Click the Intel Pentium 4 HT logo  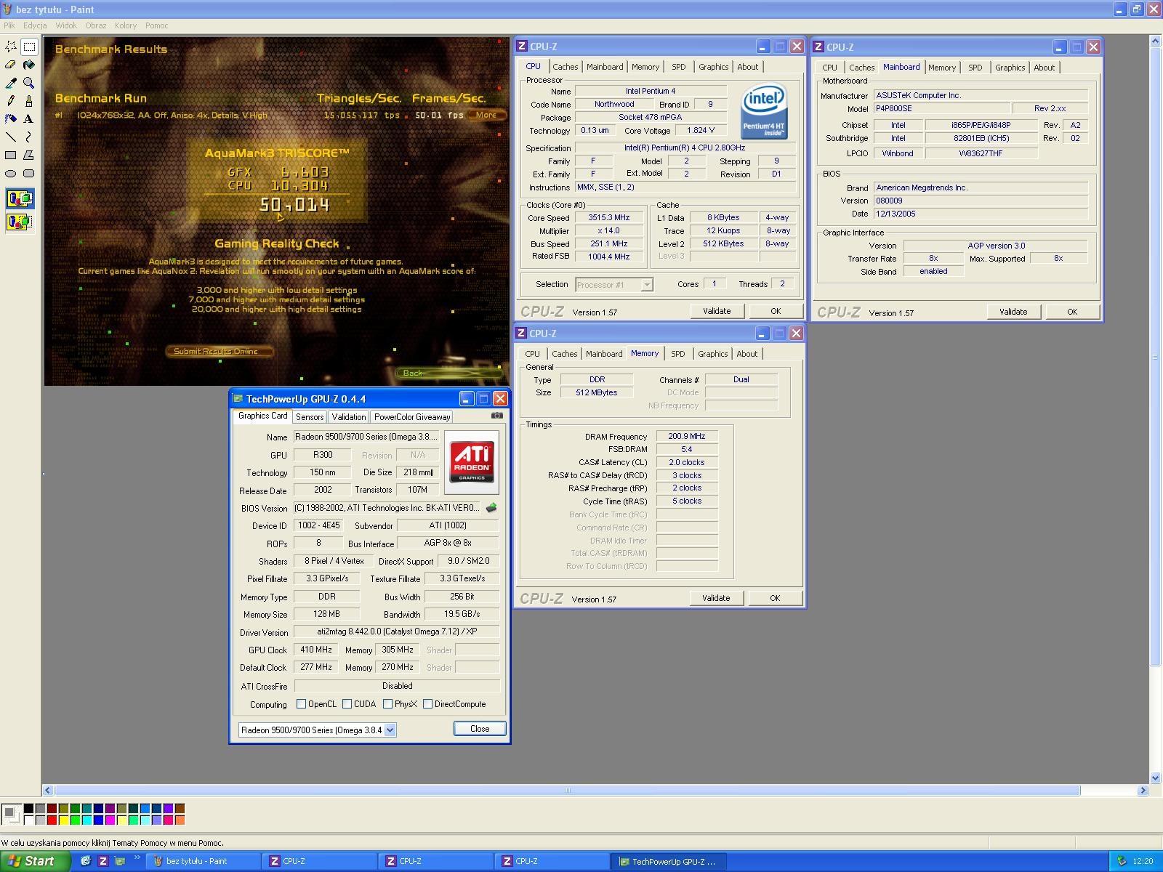[x=764, y=112]
